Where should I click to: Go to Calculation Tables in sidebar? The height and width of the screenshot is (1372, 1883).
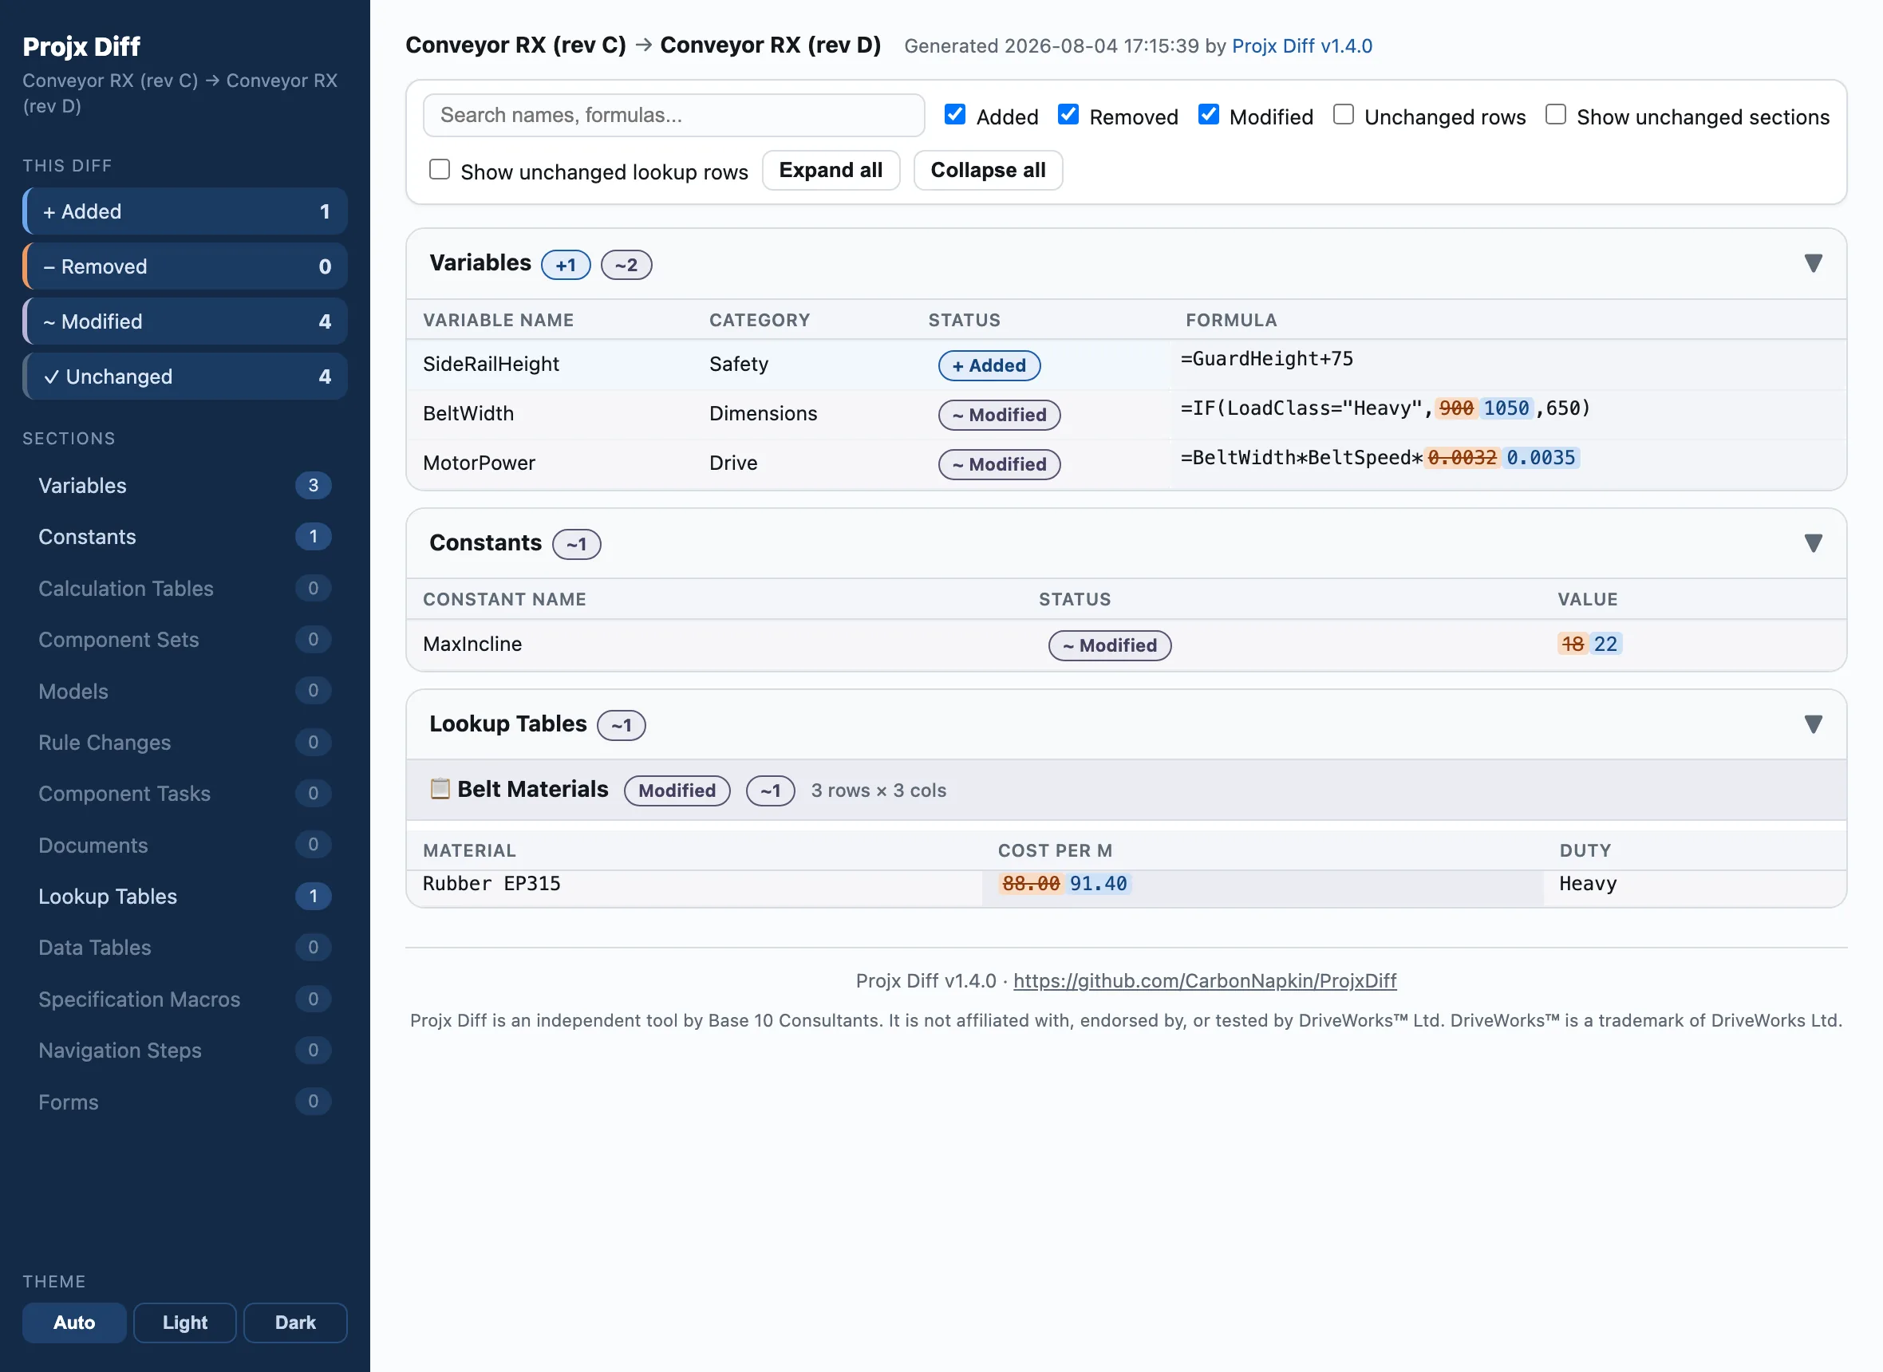pos(184,588)
